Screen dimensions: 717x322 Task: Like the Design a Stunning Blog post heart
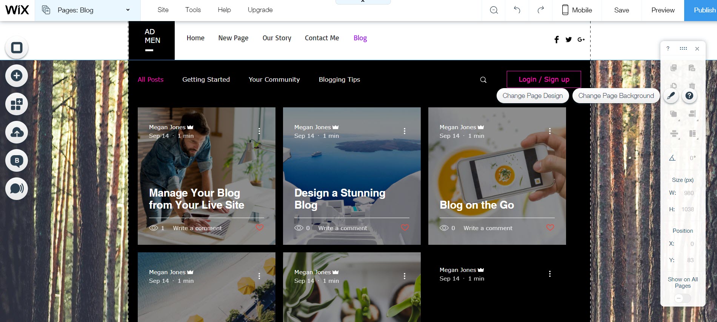pos(405,227)
